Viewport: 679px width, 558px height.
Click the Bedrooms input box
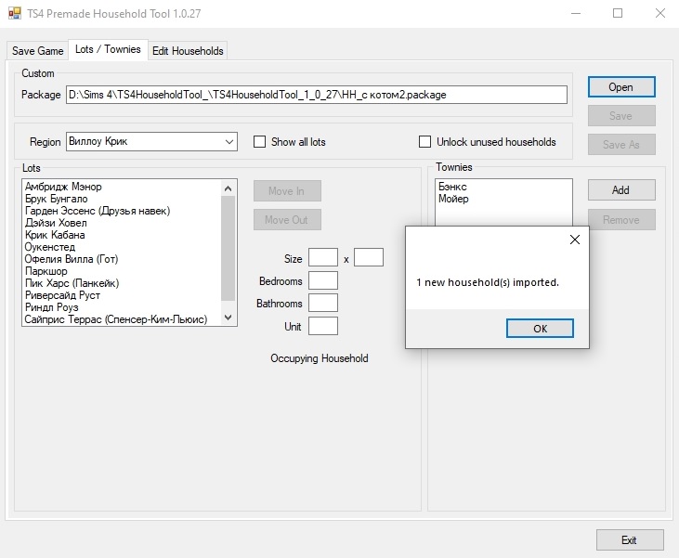(323, 280)
